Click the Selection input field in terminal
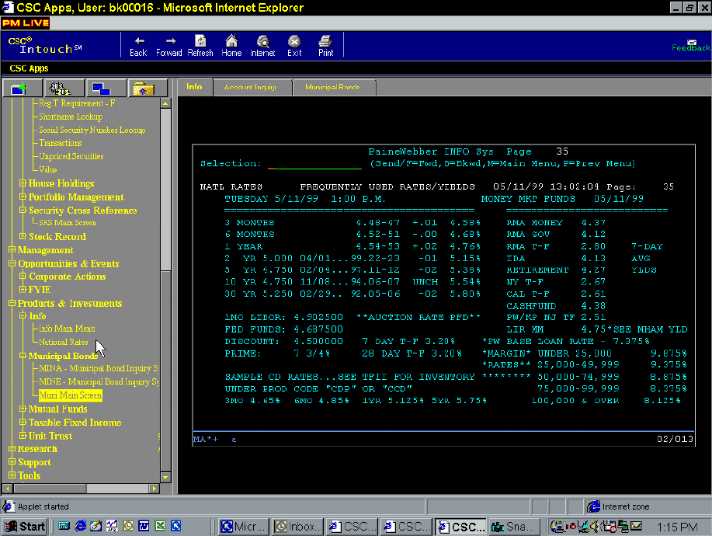The width and height of the screenshot is (712, 536). point(314,164)
